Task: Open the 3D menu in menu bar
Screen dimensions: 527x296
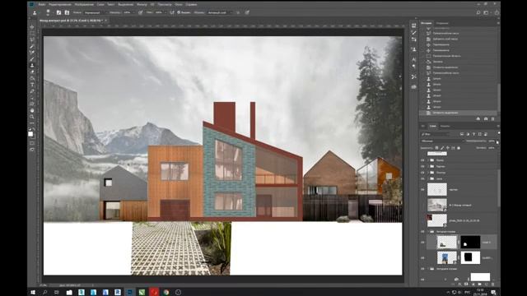Action: [x=152, y=4]
